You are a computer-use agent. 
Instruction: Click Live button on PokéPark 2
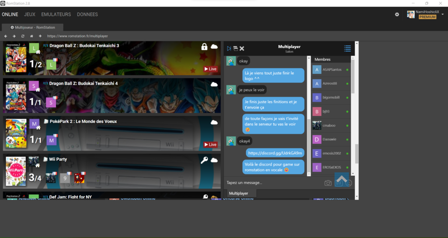pos(210,144)
